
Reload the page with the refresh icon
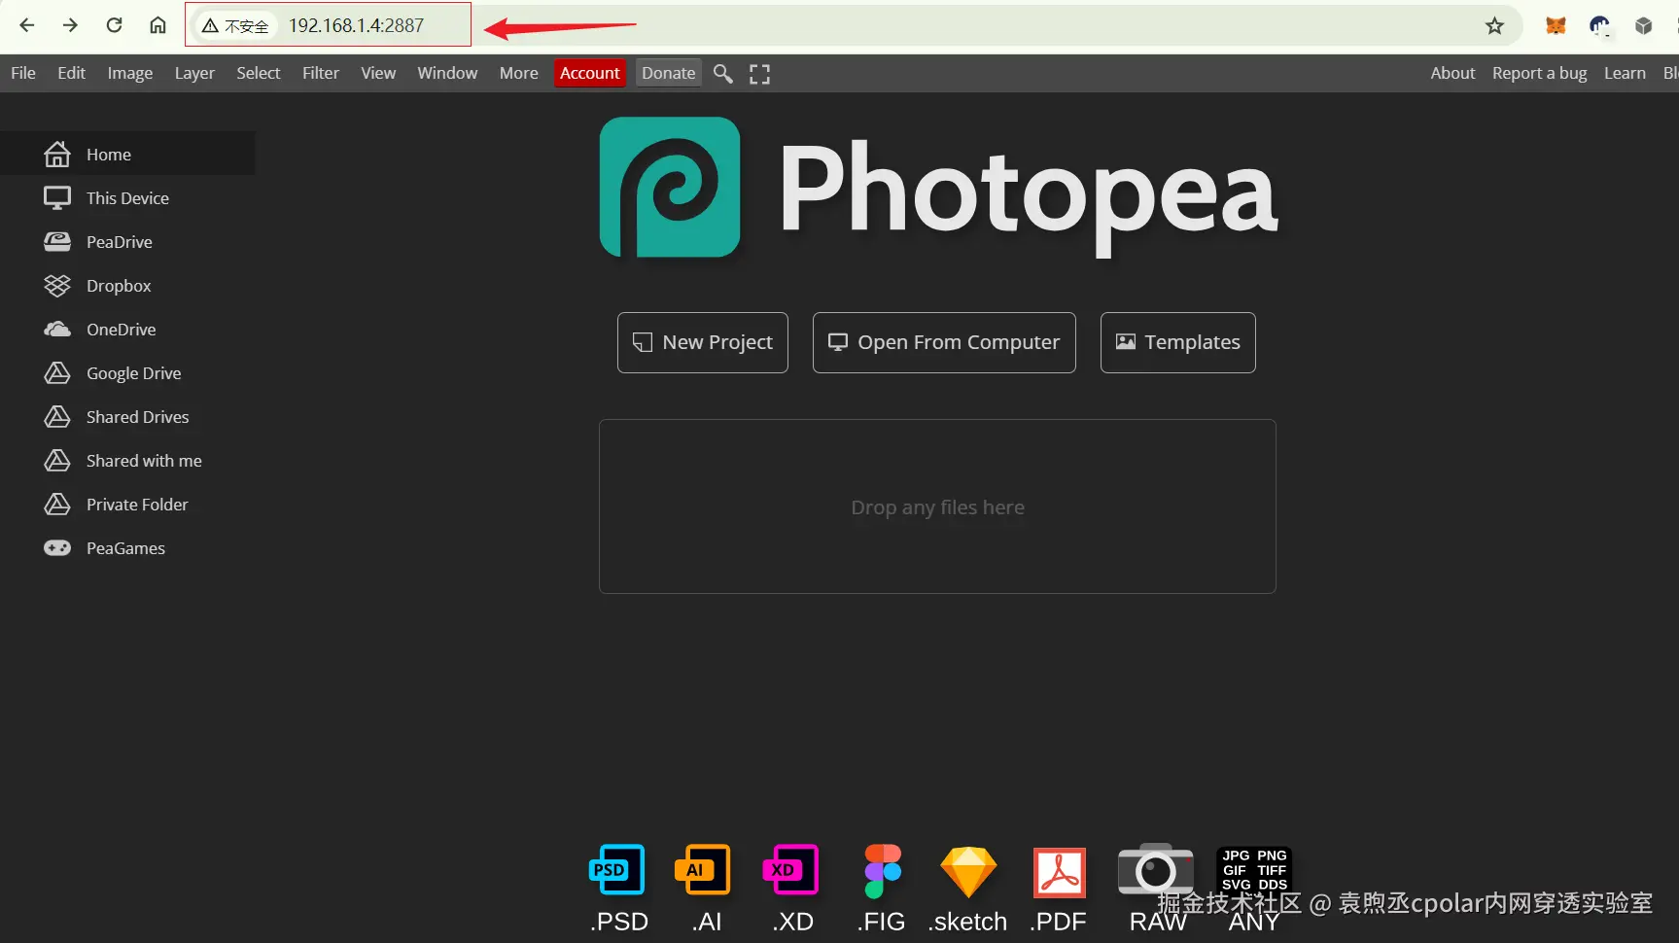pos(114,25)
